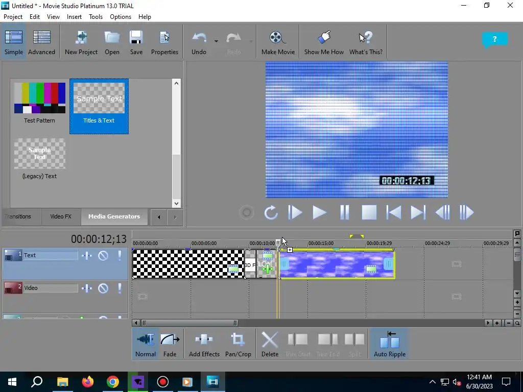Select the Fade tool

click(x=170, y=345)
